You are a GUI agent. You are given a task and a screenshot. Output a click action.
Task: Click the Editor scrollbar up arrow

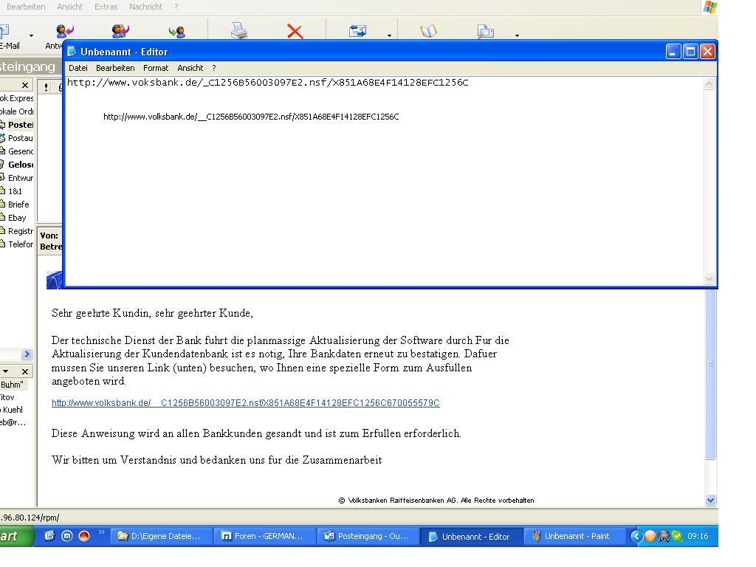pyautogui.click(x=709, y=84)
